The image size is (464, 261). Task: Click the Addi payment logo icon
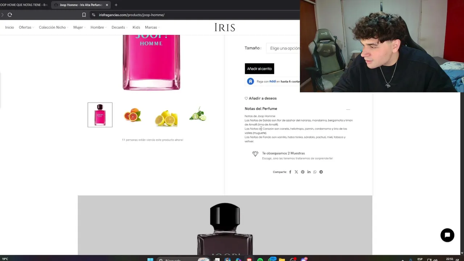pos(250,81)
